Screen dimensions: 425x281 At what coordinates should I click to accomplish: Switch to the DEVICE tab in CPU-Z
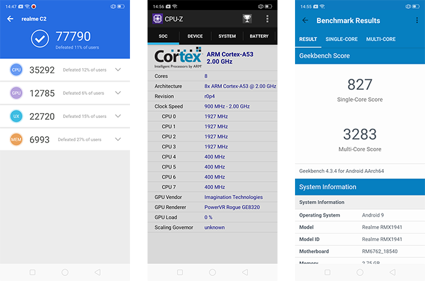[195, 36]
